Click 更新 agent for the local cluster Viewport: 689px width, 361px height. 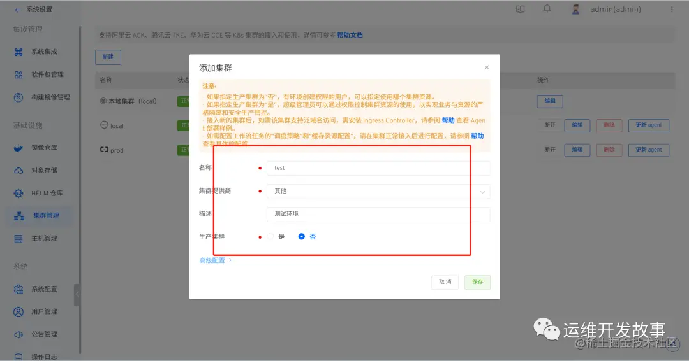[649, 125]
